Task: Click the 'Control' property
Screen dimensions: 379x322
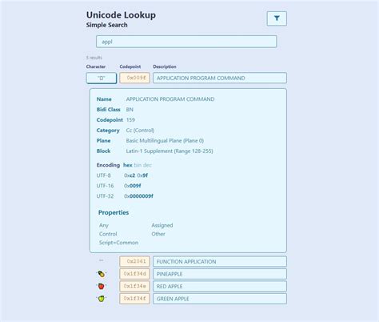Action: [108, 234]
